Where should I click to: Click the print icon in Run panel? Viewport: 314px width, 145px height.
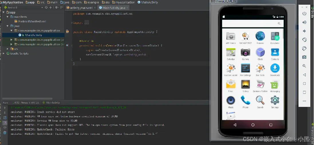pyautogui.click(x=5, y=128)
